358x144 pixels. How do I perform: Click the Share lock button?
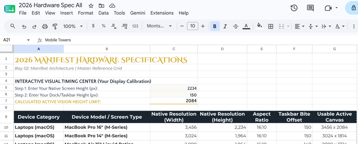click(x=352, y=8)
